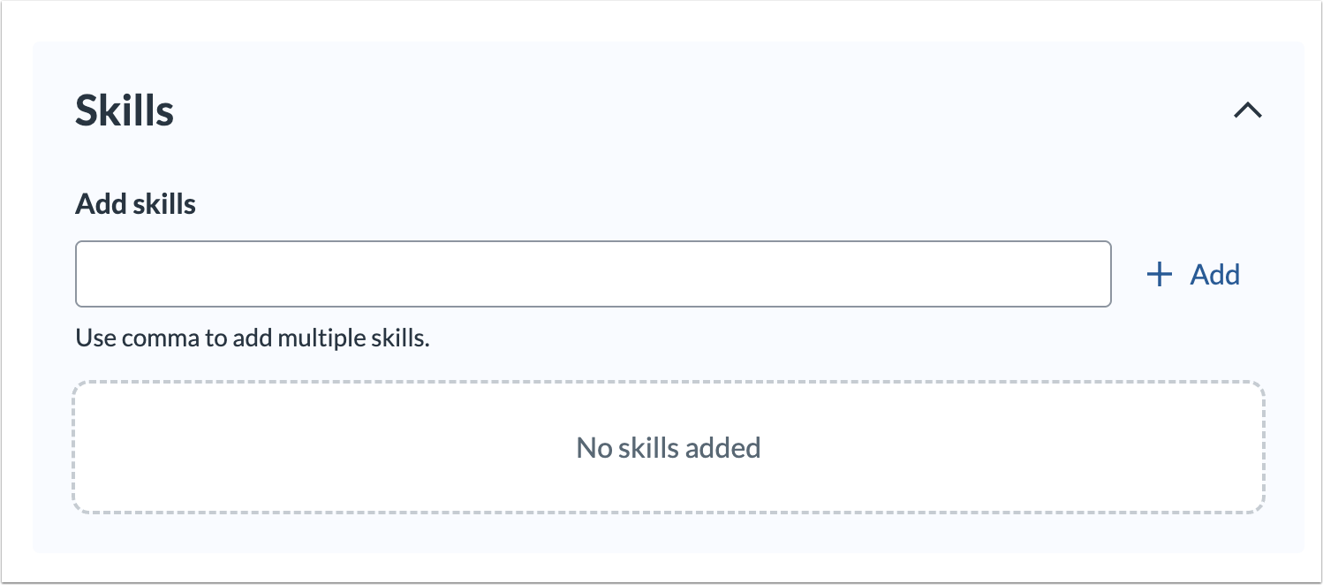Activate the Add control for skills
Viewport: 1323px width, 585px height.
1194,274
